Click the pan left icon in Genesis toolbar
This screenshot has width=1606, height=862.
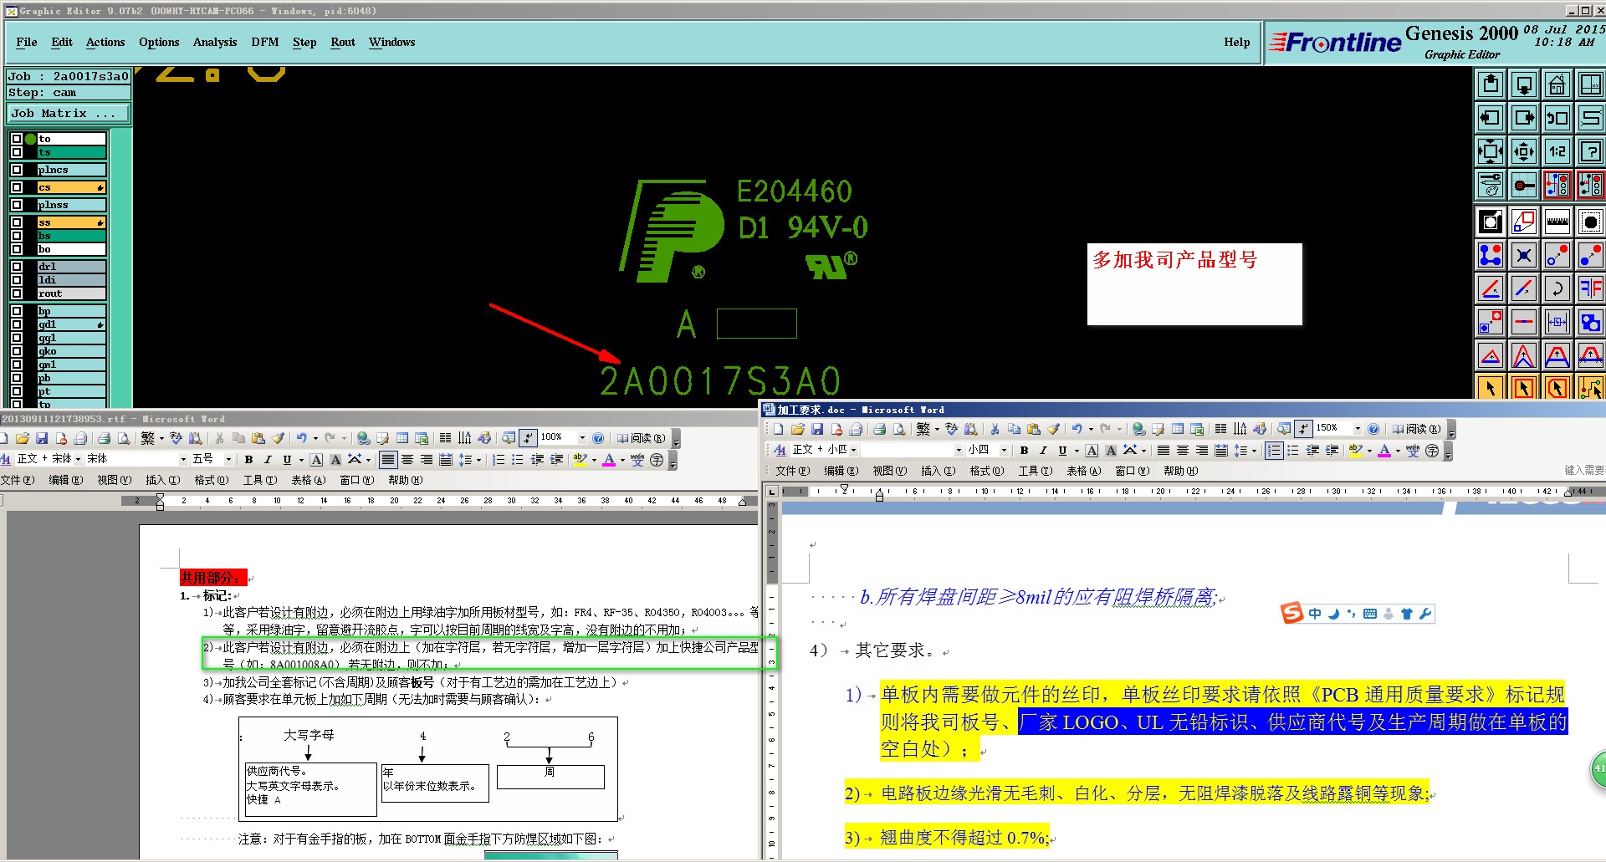pos(1491,118)
